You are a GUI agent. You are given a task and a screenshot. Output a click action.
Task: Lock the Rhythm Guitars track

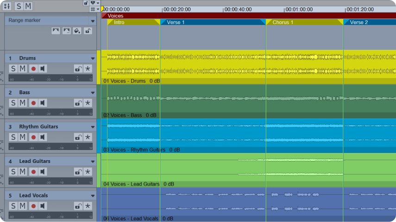tap(78, 137)
